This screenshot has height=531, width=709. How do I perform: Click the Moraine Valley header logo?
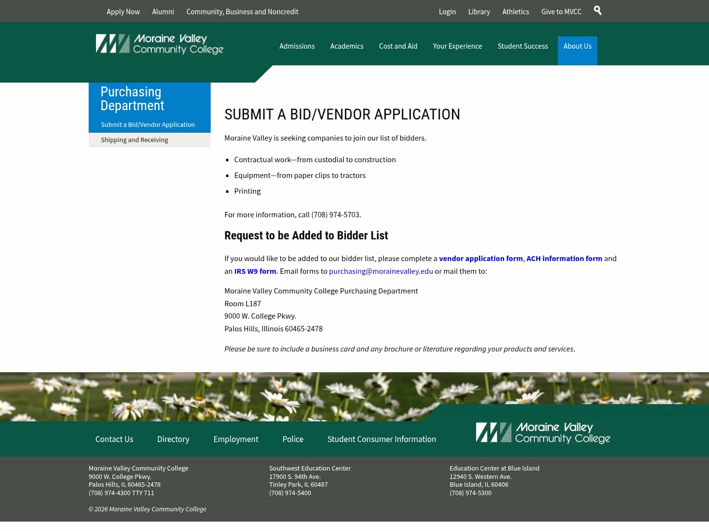click(x=160, y=44)
